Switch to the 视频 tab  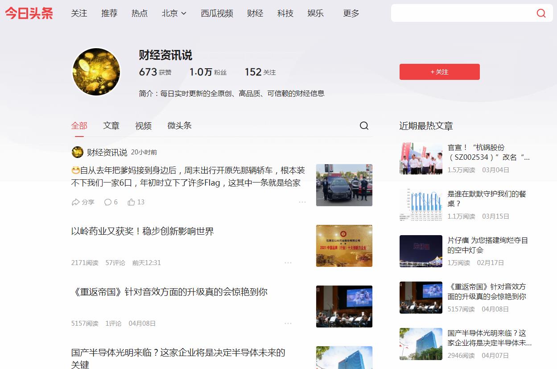click(144, 126)
